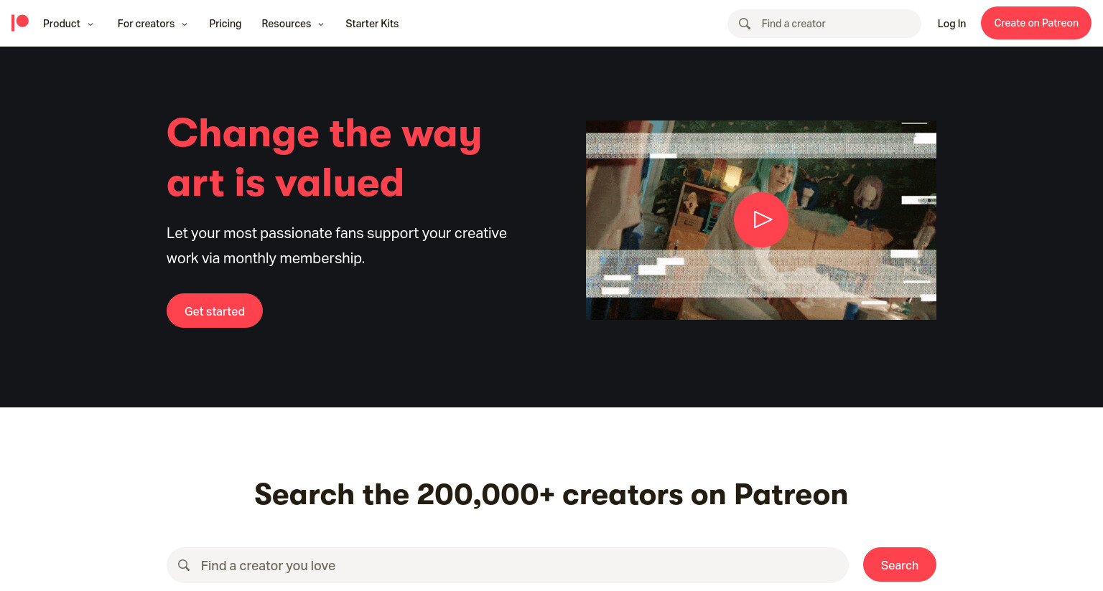Click the 'Change the way art is valued' heading
The width and height of the screenshot is (1103, 591).
(x=324, y=158)
